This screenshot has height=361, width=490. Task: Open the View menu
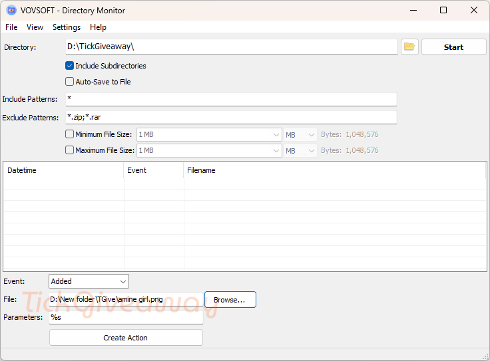tap(35, 27)
